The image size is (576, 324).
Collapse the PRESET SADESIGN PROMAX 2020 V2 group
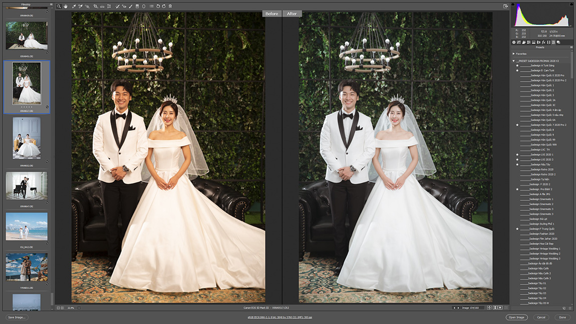tap(513, 61)
